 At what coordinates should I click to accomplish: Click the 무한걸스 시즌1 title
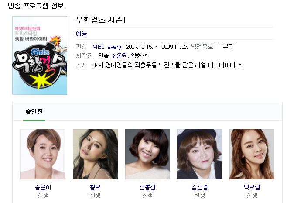(x=101, y=20)
